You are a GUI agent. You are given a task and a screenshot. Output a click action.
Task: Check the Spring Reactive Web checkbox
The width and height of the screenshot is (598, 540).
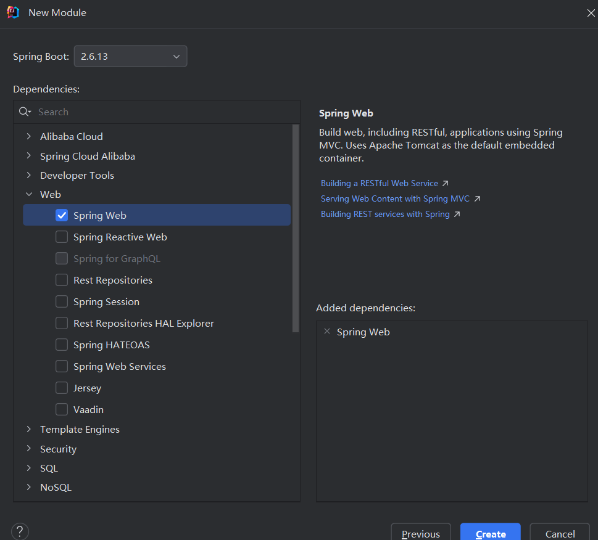pyautogui.click(x=61, y=237)
